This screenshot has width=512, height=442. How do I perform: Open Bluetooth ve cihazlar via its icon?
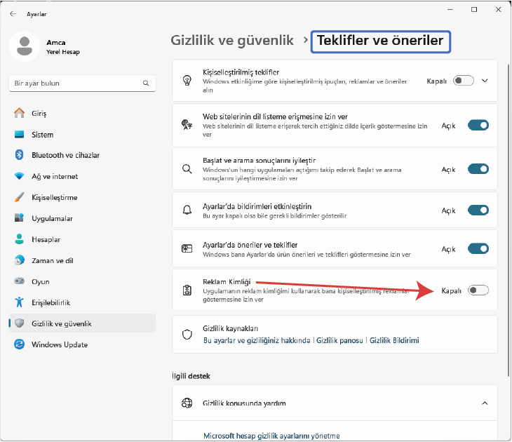pos(19,155)
